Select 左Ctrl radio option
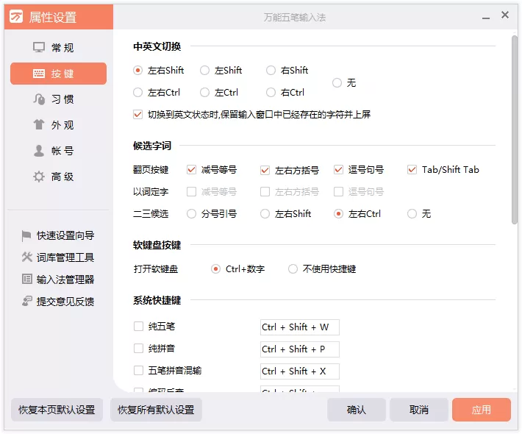Viewport: 522px width, 434px height. tap(204, 92)
